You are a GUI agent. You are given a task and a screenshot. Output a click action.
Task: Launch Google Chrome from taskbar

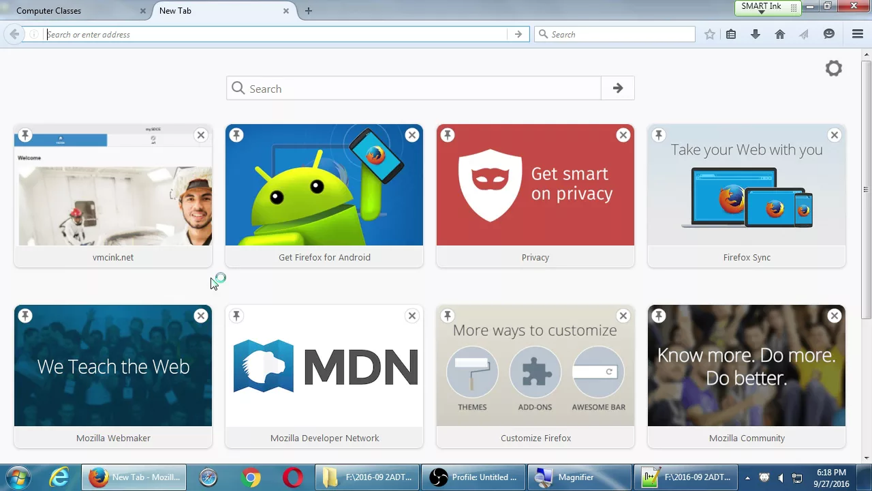tap(251, 477)
